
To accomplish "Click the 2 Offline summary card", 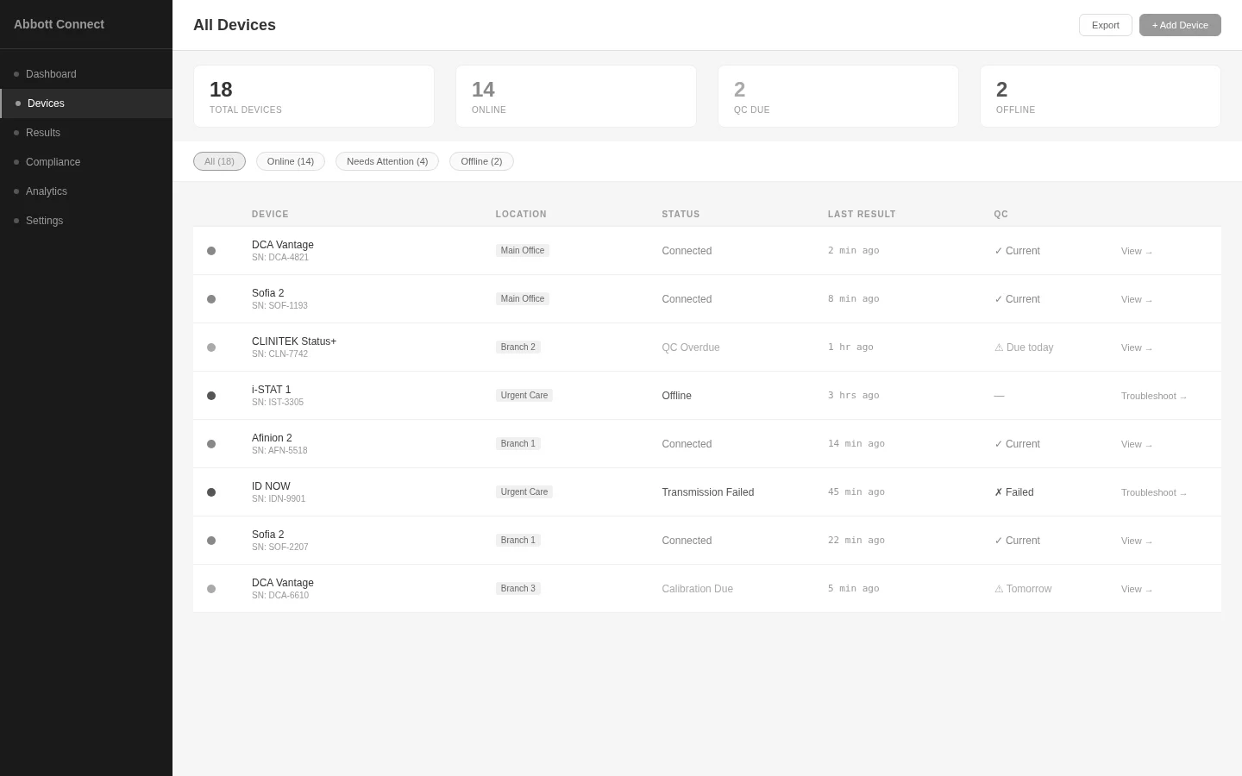I will coord(1100,96).
